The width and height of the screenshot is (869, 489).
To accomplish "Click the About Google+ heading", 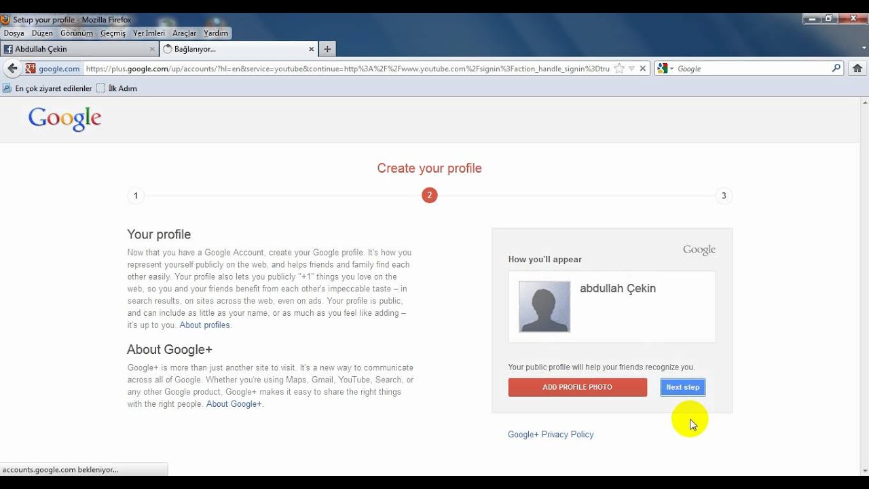I will point(170,350).
